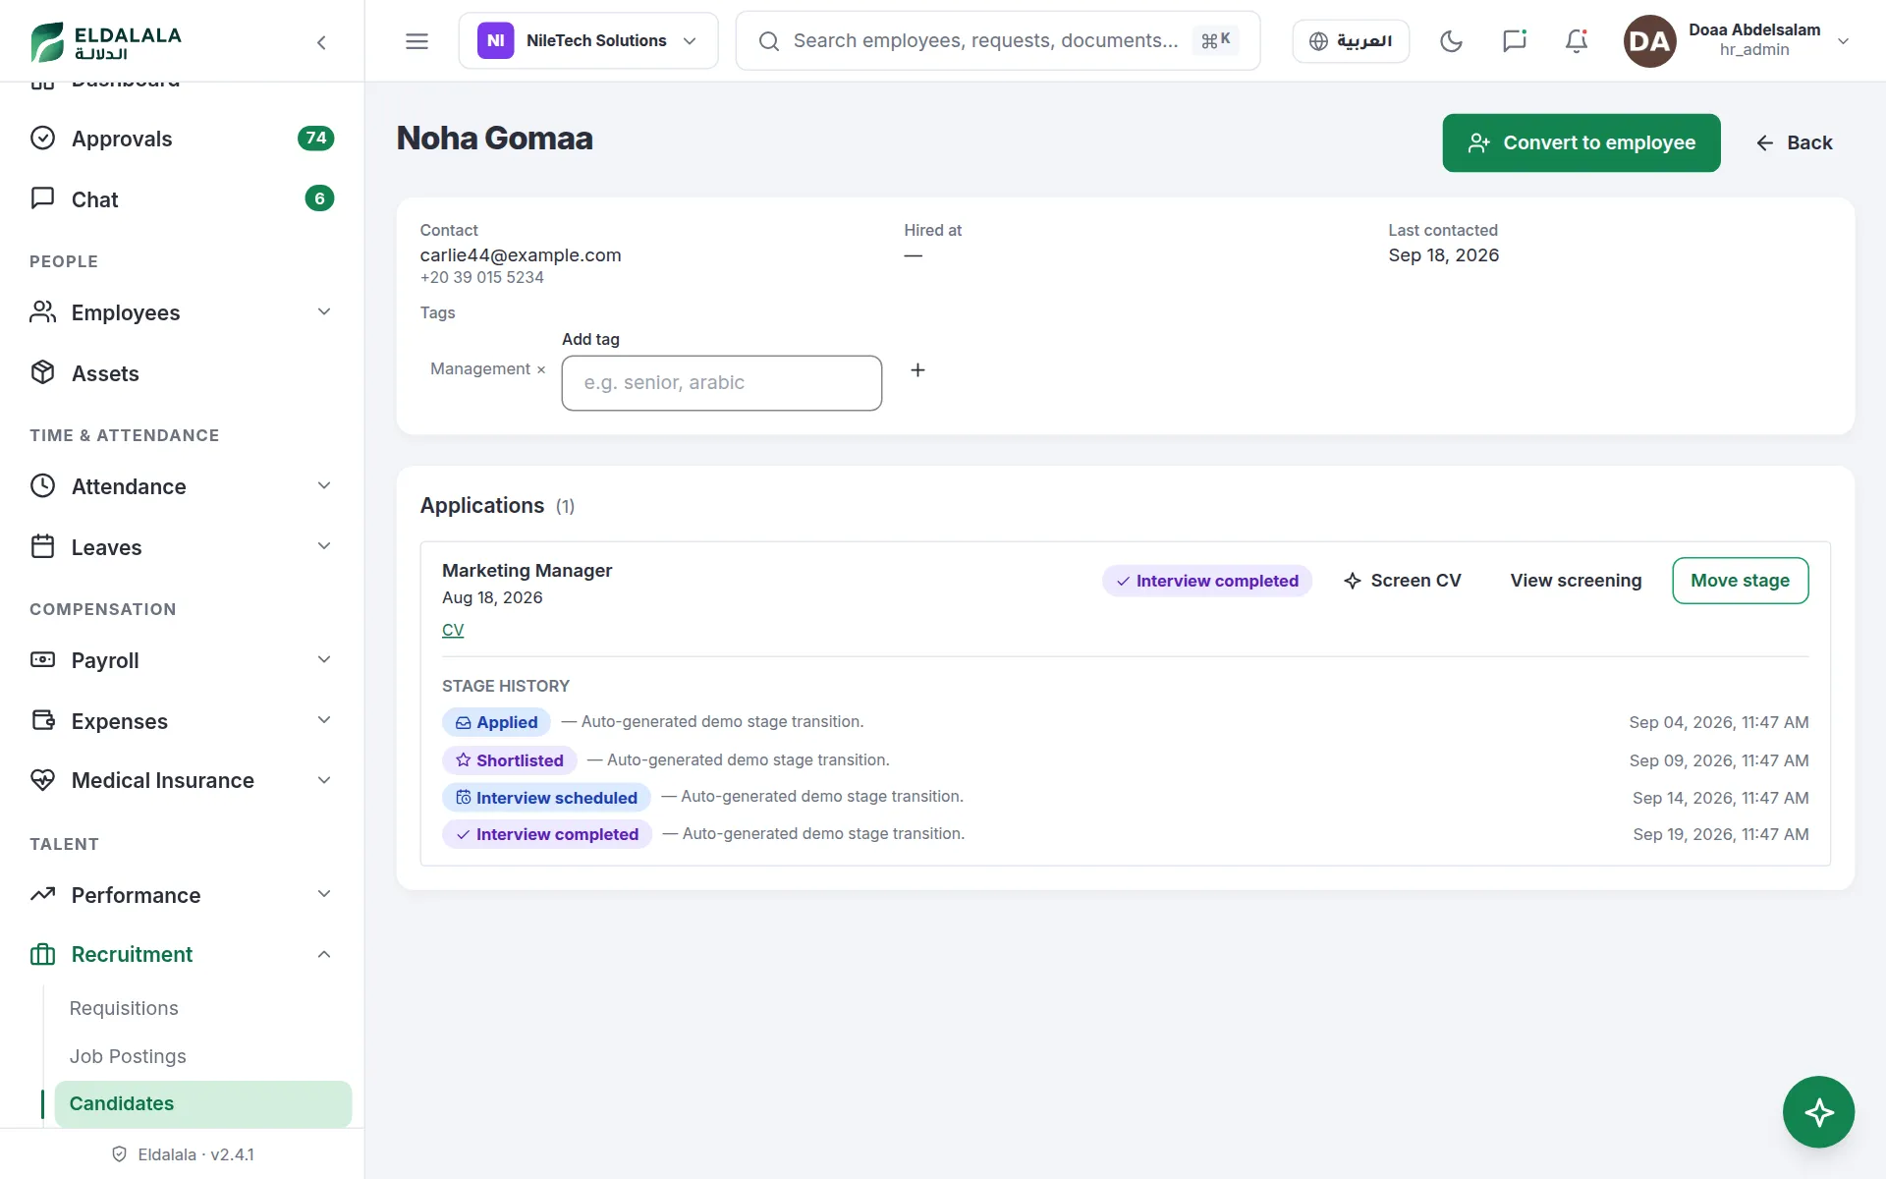Open the hamburger menu icon
1886x1179 pixels.
pos(416,41)
